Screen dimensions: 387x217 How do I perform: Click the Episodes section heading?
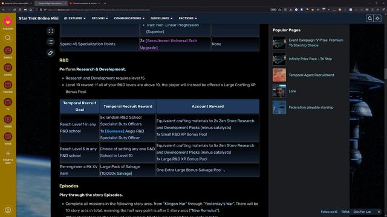tap(69, 186)
